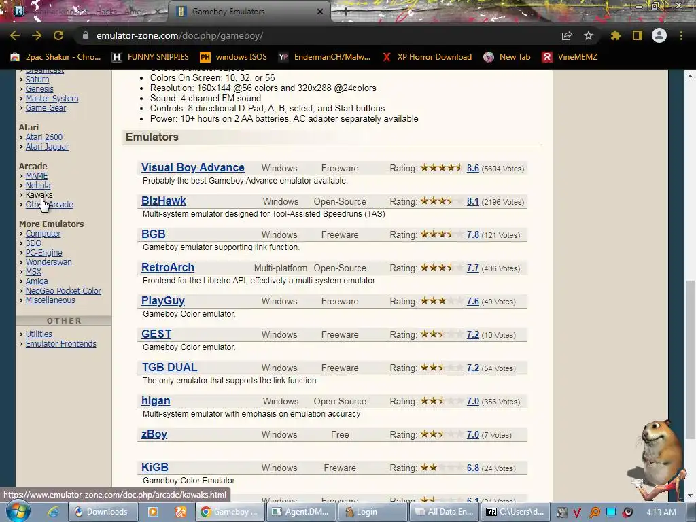Open the Genesis sidebar link
This screenshot has width=696, height=522.
tap(39, 89)
